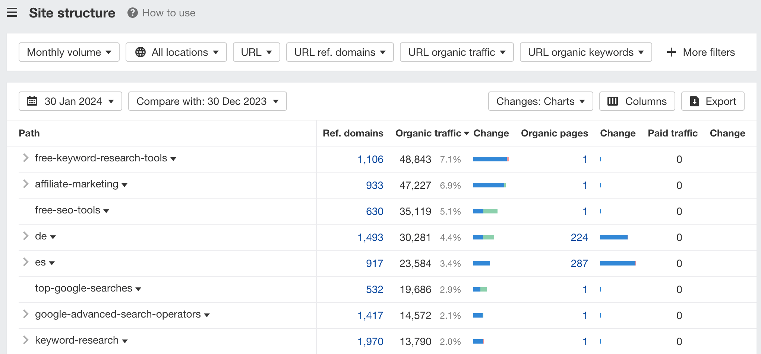Viewport: 761px width, 354px height.
Task: Click the How to use help icon
Action: (132, 13)
